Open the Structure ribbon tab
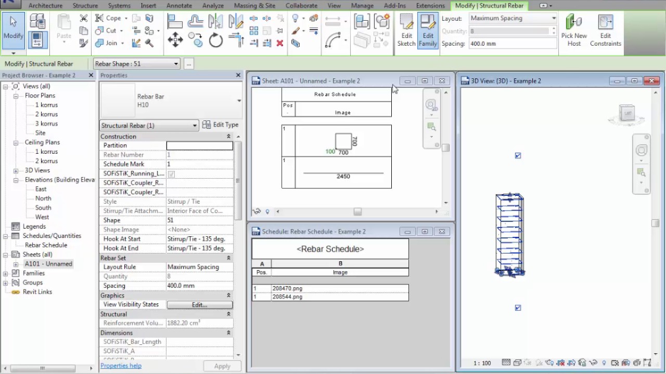This screenshot has height=374, width=666. click(x=85, y=6)
